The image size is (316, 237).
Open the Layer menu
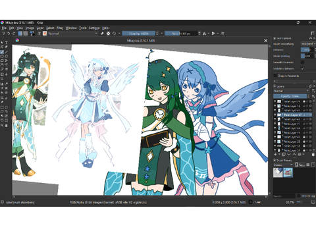tap(40, 28)
